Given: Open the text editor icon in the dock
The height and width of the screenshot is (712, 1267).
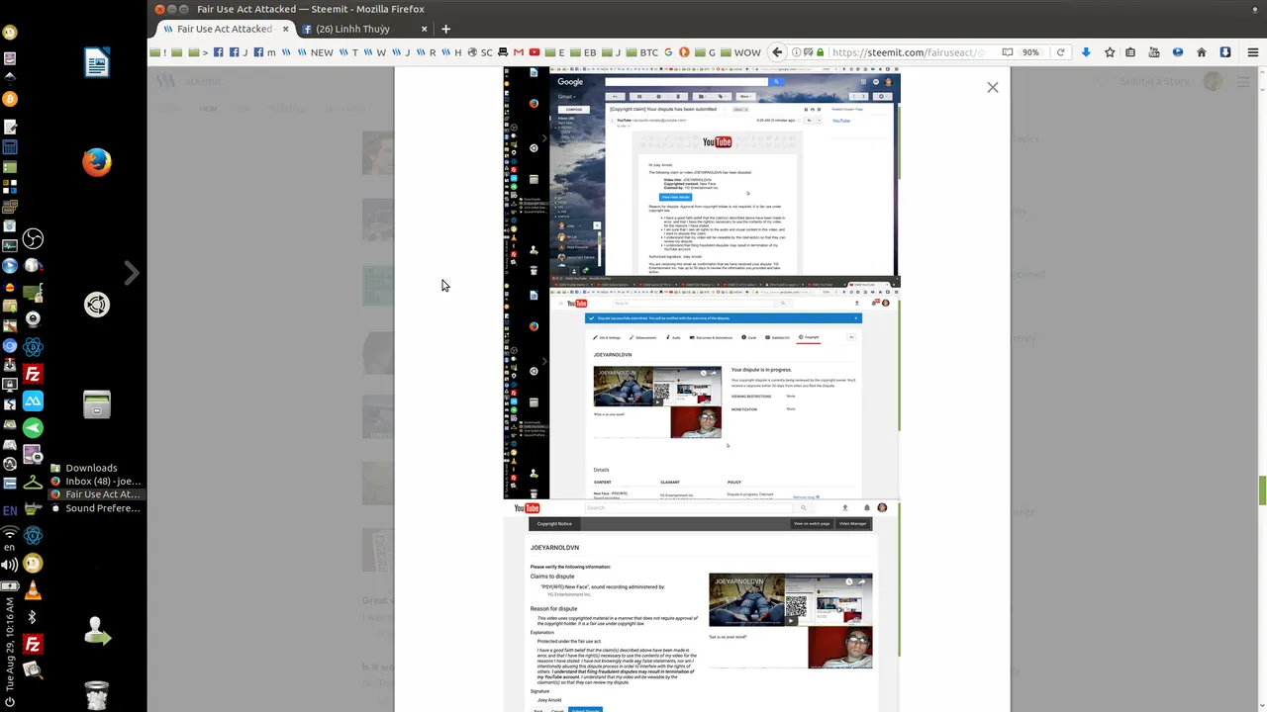Looking at the screenshot, I should click(x=10, y=127).
